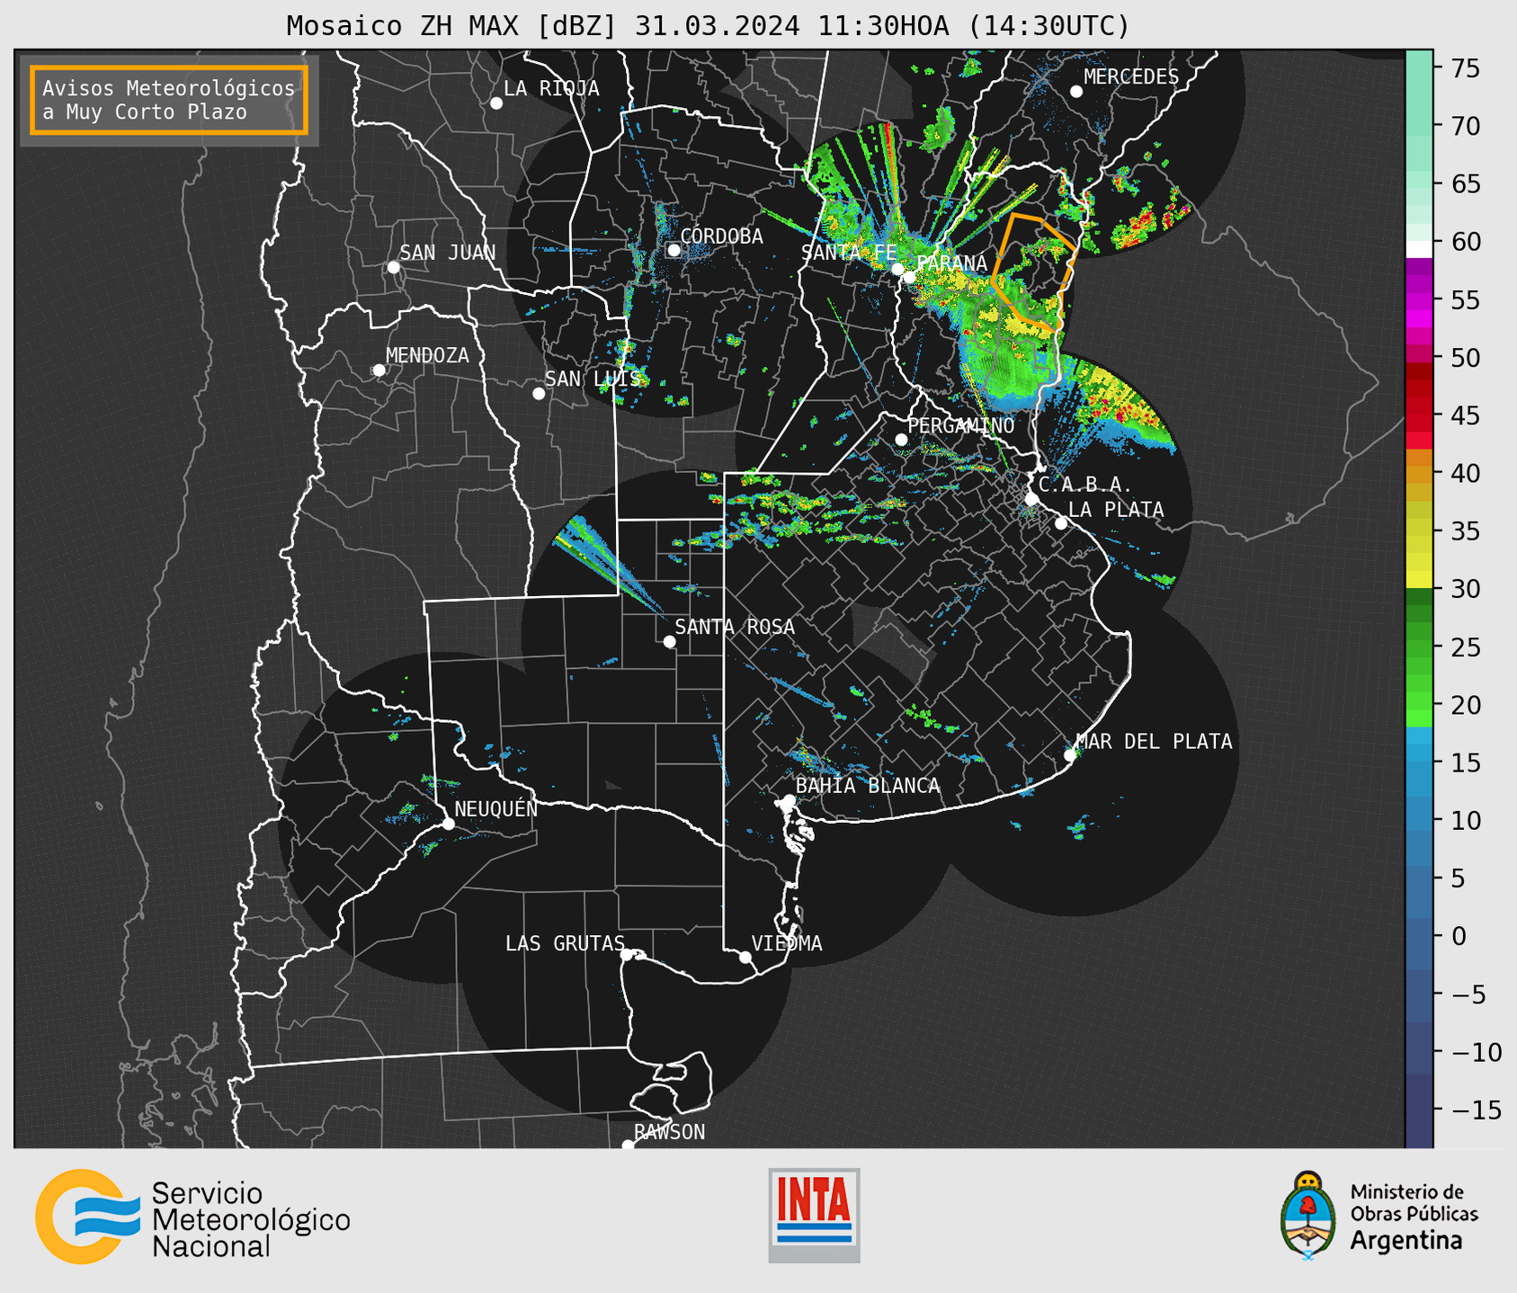
Task: Click the map title 'Mosaico ZH MAX [dBZ]'
Action: pos(451,26)
